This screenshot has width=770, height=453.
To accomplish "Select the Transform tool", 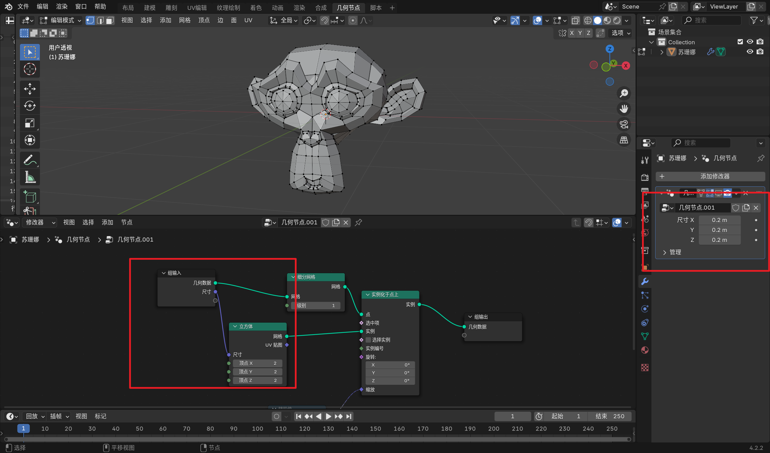I will coord(30,140).
